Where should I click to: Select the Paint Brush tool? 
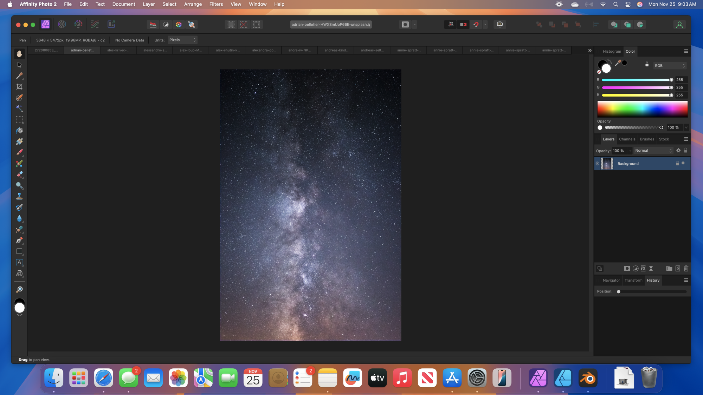point(20,152)
